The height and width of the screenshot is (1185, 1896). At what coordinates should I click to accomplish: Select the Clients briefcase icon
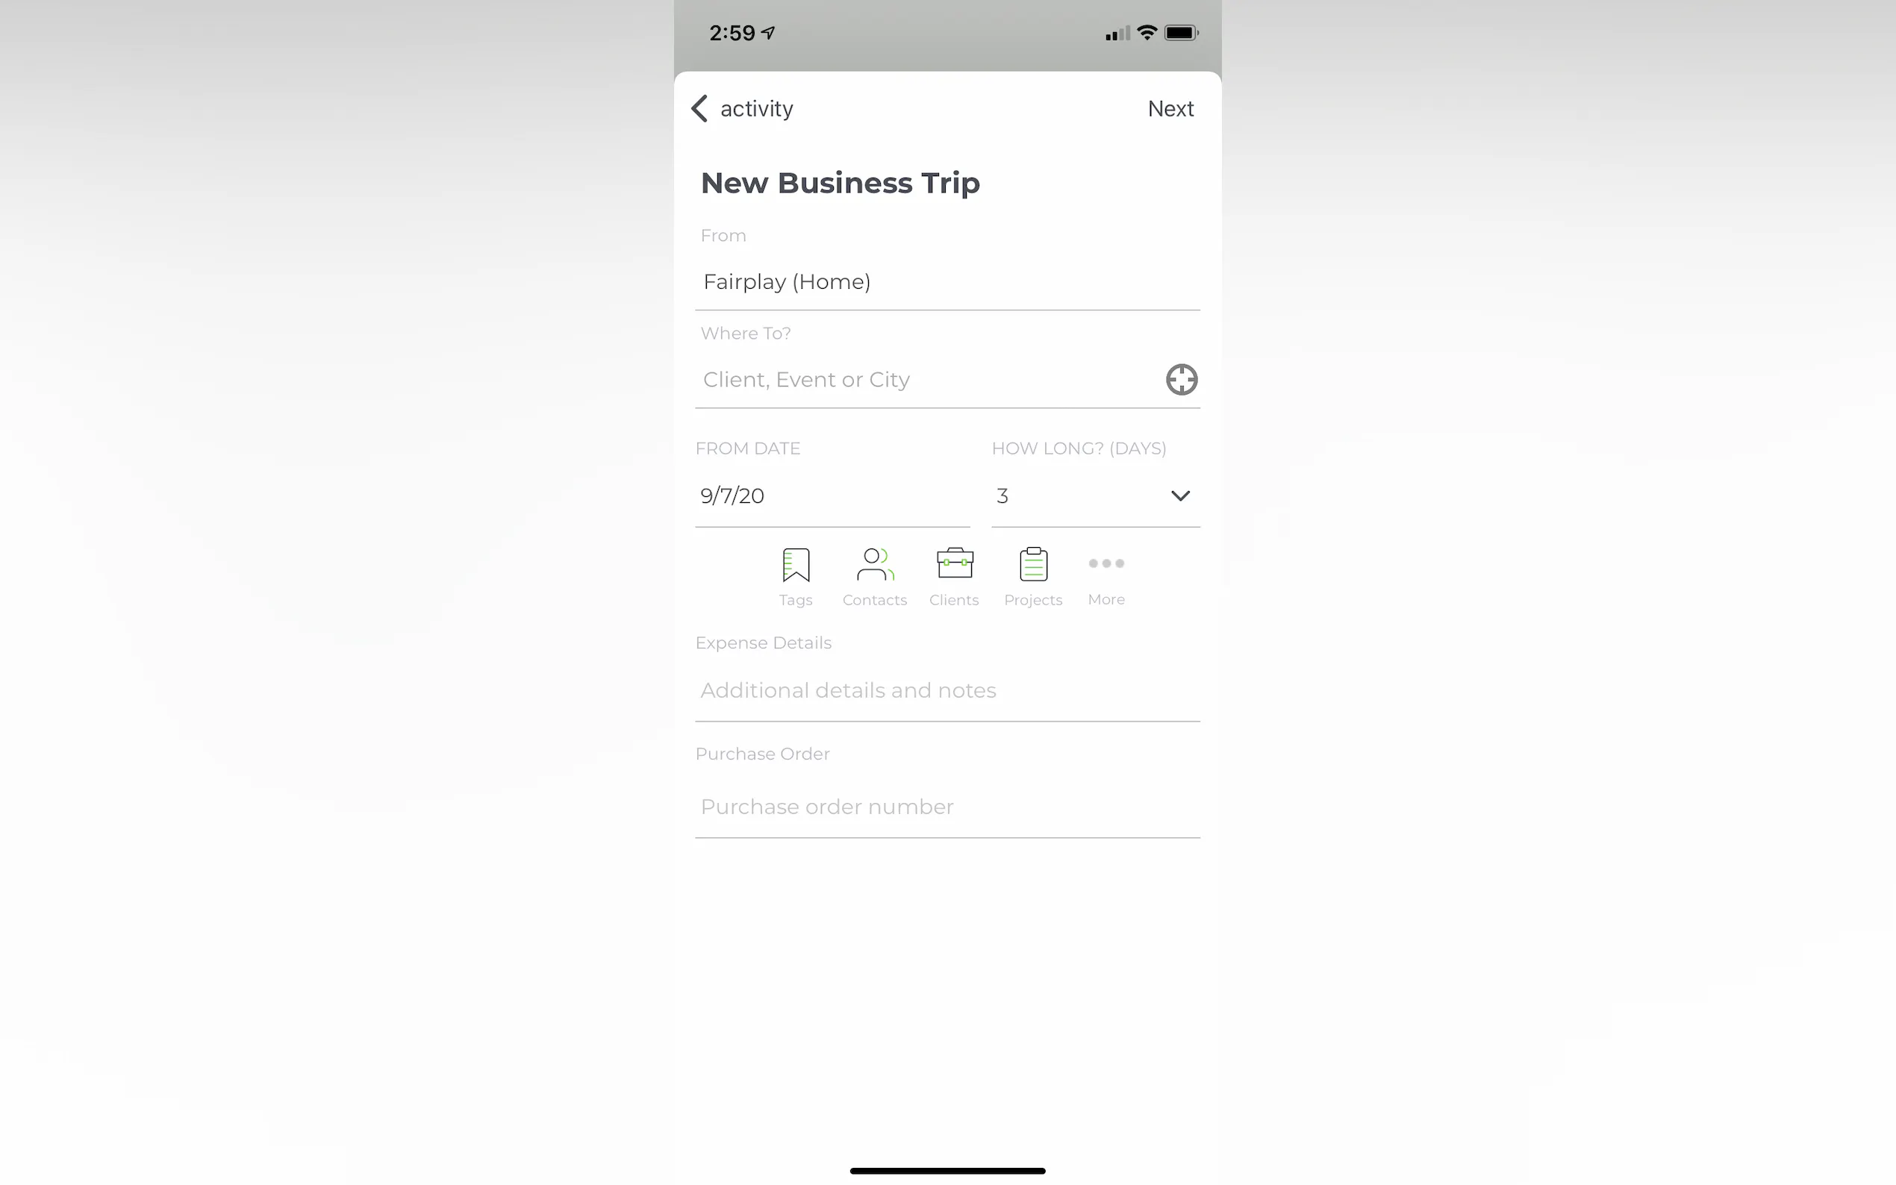955,563
